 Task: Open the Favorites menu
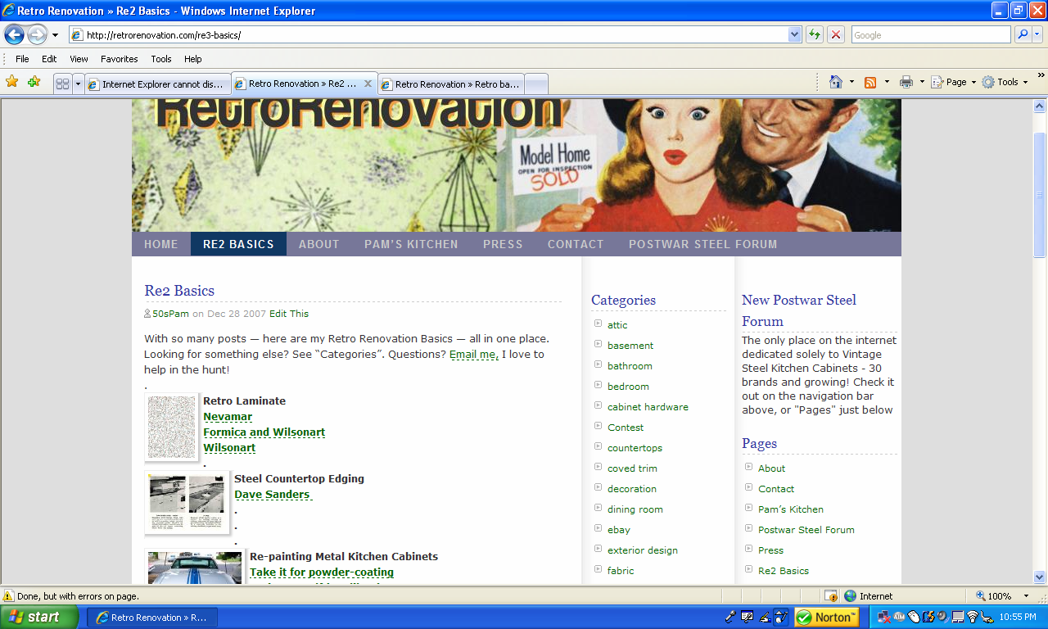click(x=120, y=59)
